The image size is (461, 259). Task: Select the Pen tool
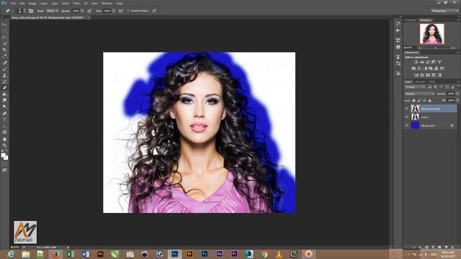point(4,114)
